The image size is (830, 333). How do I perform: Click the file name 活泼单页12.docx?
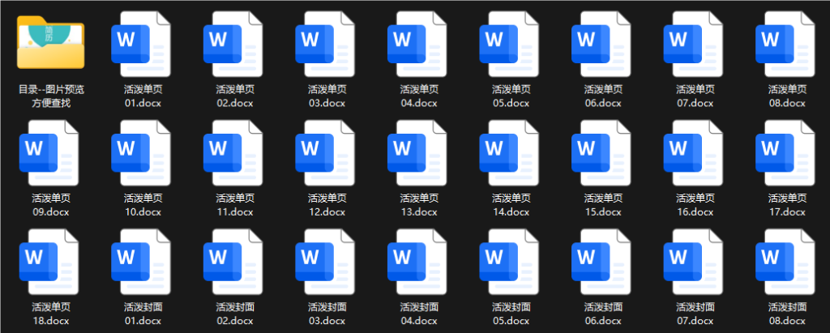click(x=327, y=205)
